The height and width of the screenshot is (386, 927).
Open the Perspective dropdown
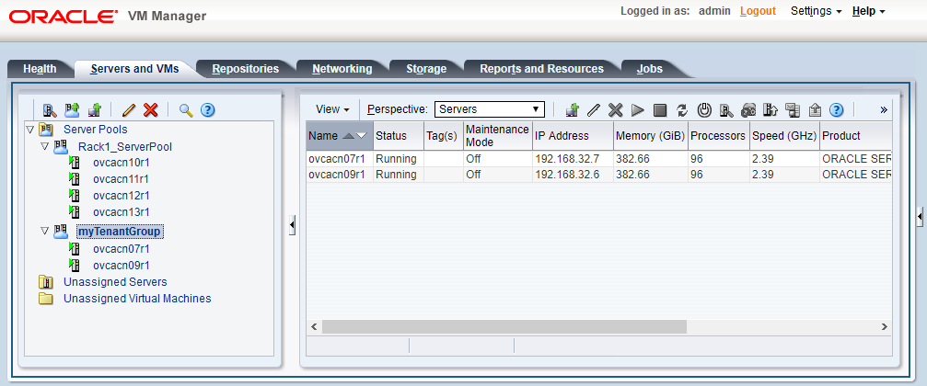click(x=489, y=109)
